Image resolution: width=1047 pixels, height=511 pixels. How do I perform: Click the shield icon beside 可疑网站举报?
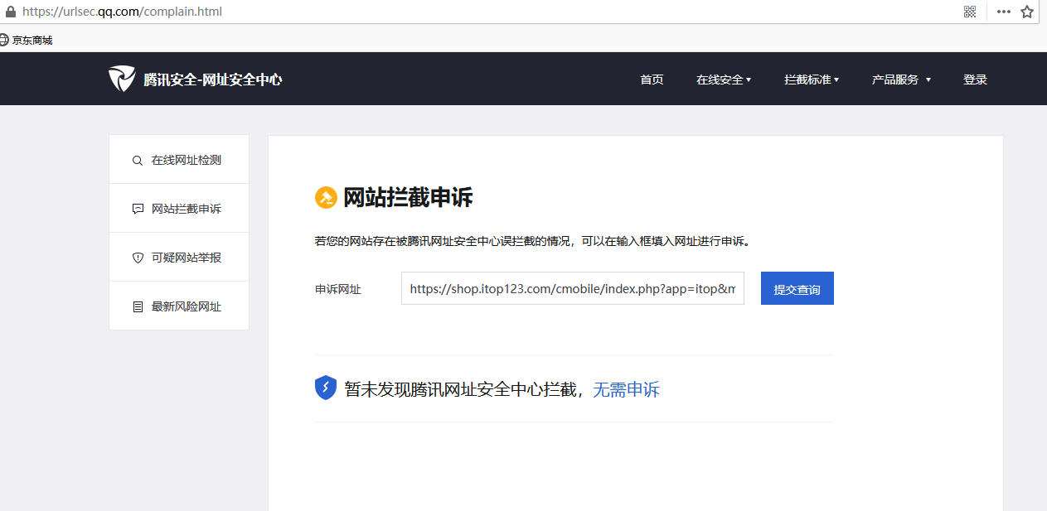[138, 258]
